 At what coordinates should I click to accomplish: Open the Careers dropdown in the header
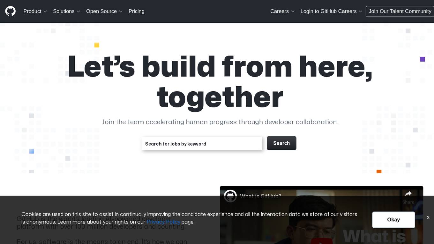tap(282, 11)
